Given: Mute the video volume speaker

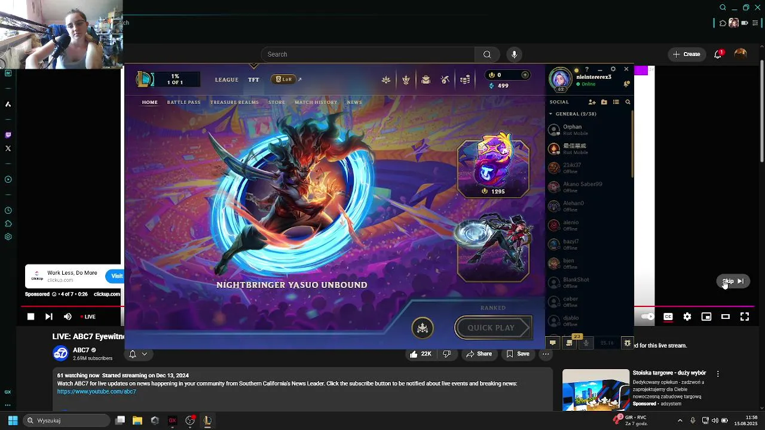Looking at the screenshot, I should pos(68,317).
